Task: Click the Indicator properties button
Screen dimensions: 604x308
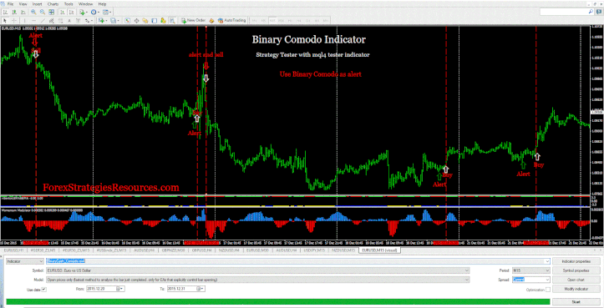Action: 576,261
